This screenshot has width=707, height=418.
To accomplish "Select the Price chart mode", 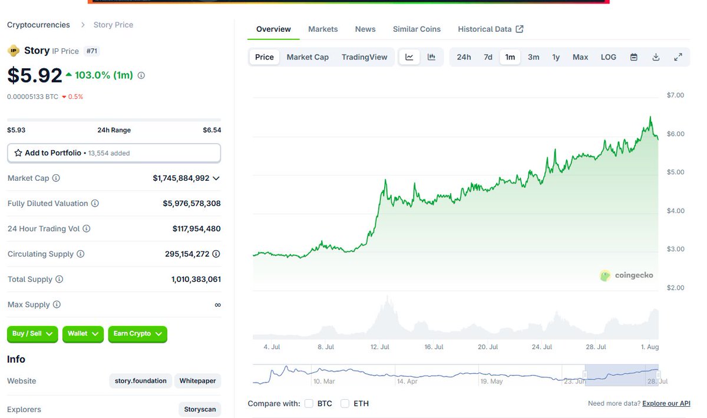I will point(265,57).
